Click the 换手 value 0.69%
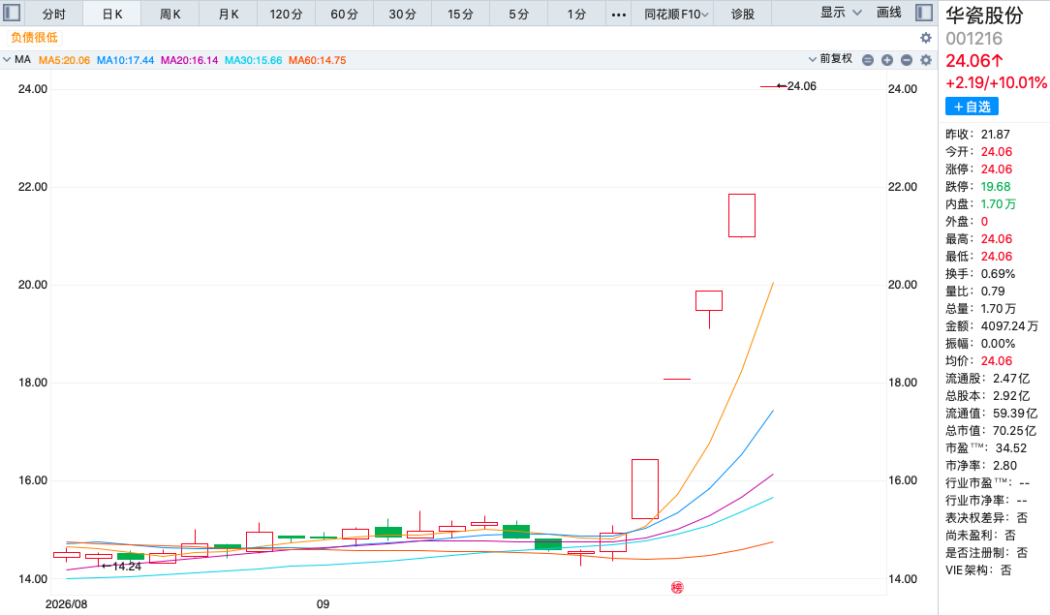Viewport: 1050px width, 615px height. point(998,274)
